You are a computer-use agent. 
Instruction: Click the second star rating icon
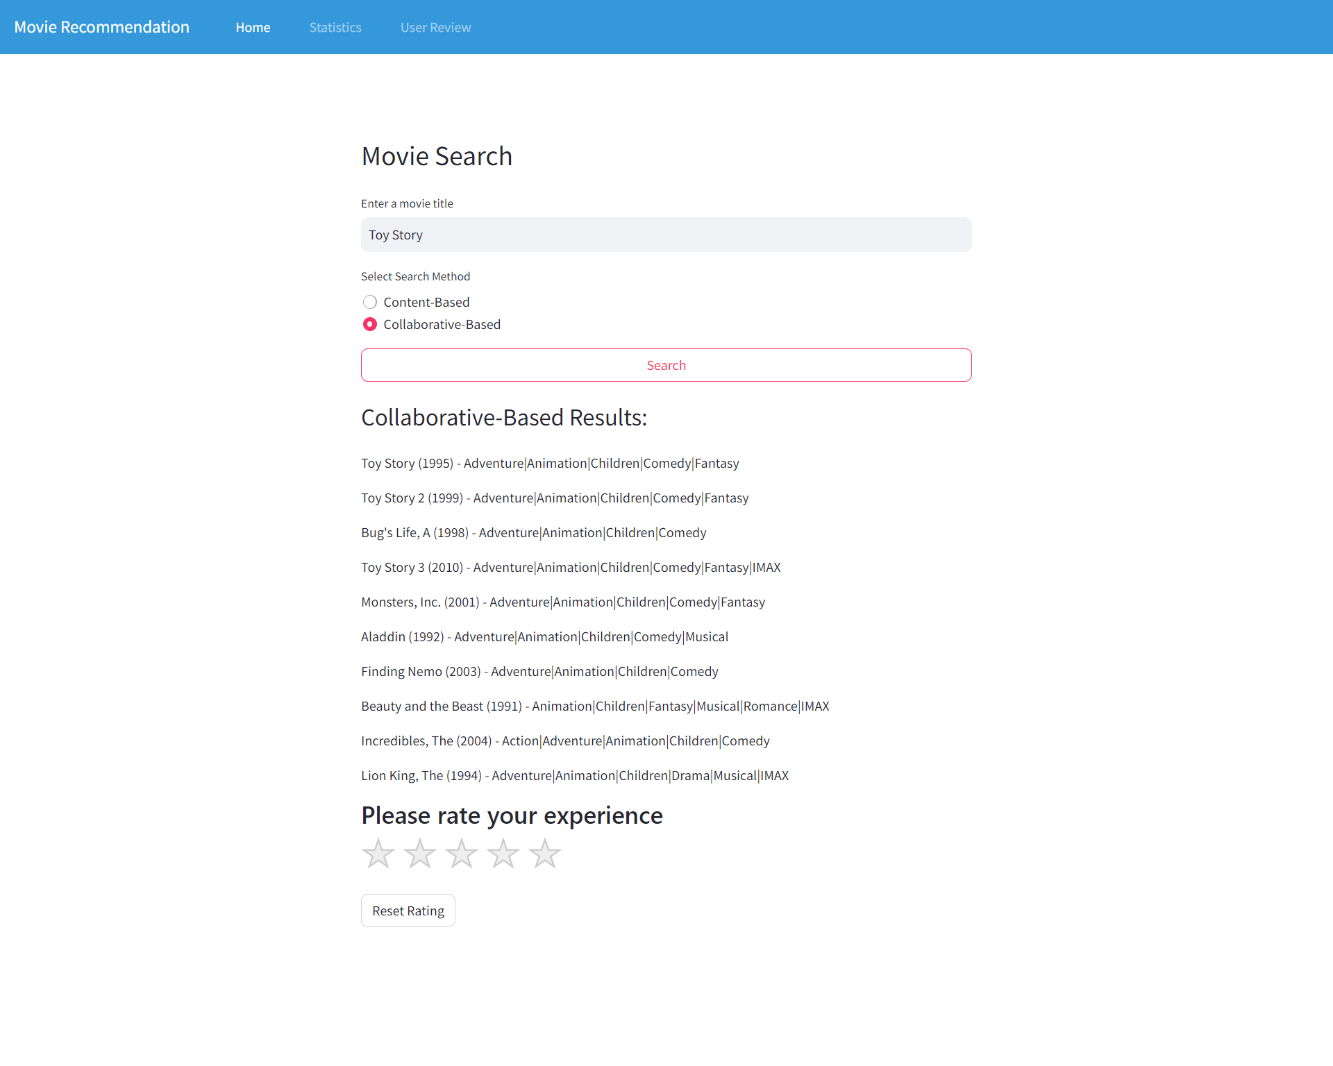pyautogui.click(x=421, y=854)
